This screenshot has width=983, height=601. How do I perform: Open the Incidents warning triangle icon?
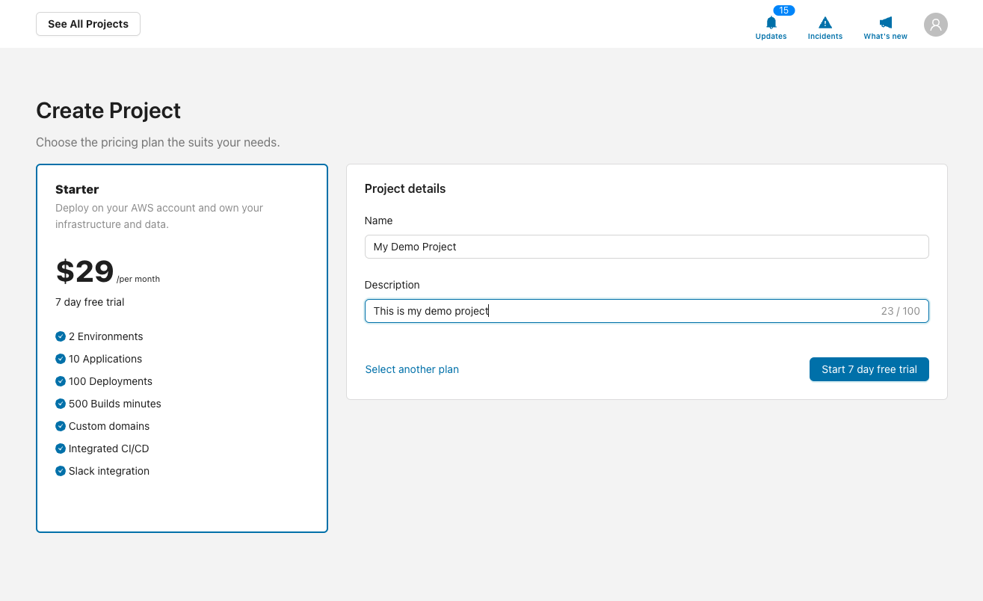825,22
